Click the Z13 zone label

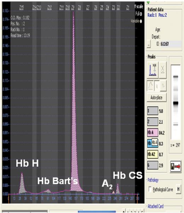[x=39, y=7]
